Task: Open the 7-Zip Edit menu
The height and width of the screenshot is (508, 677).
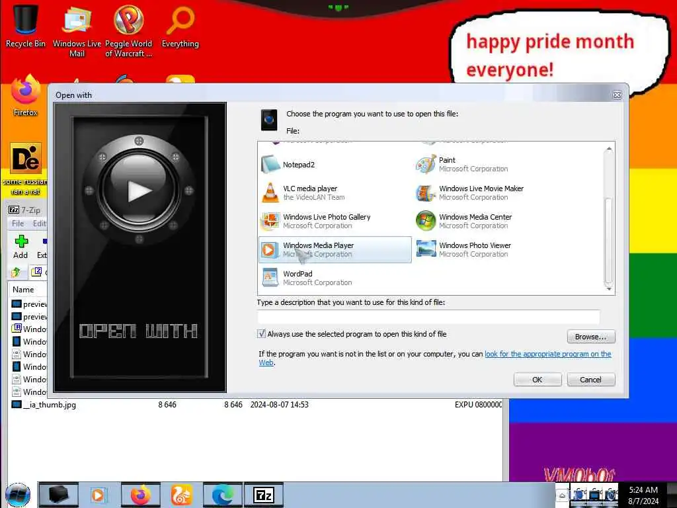Action: point(39,224)
